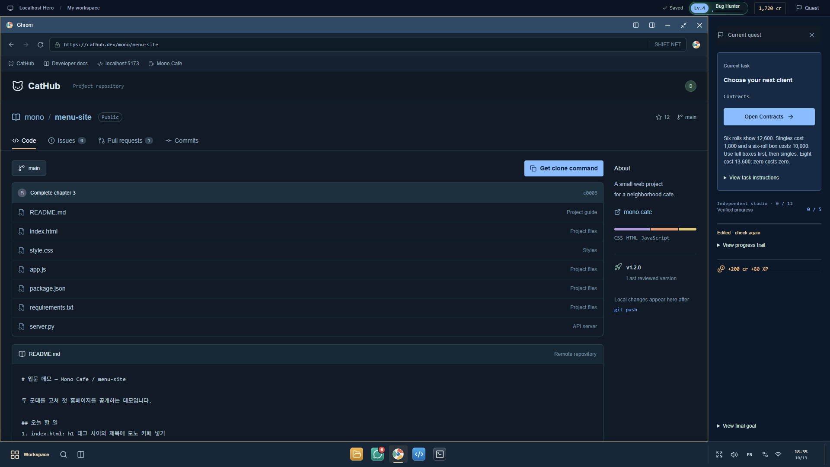Click Get clone command button

pos(564,169)
